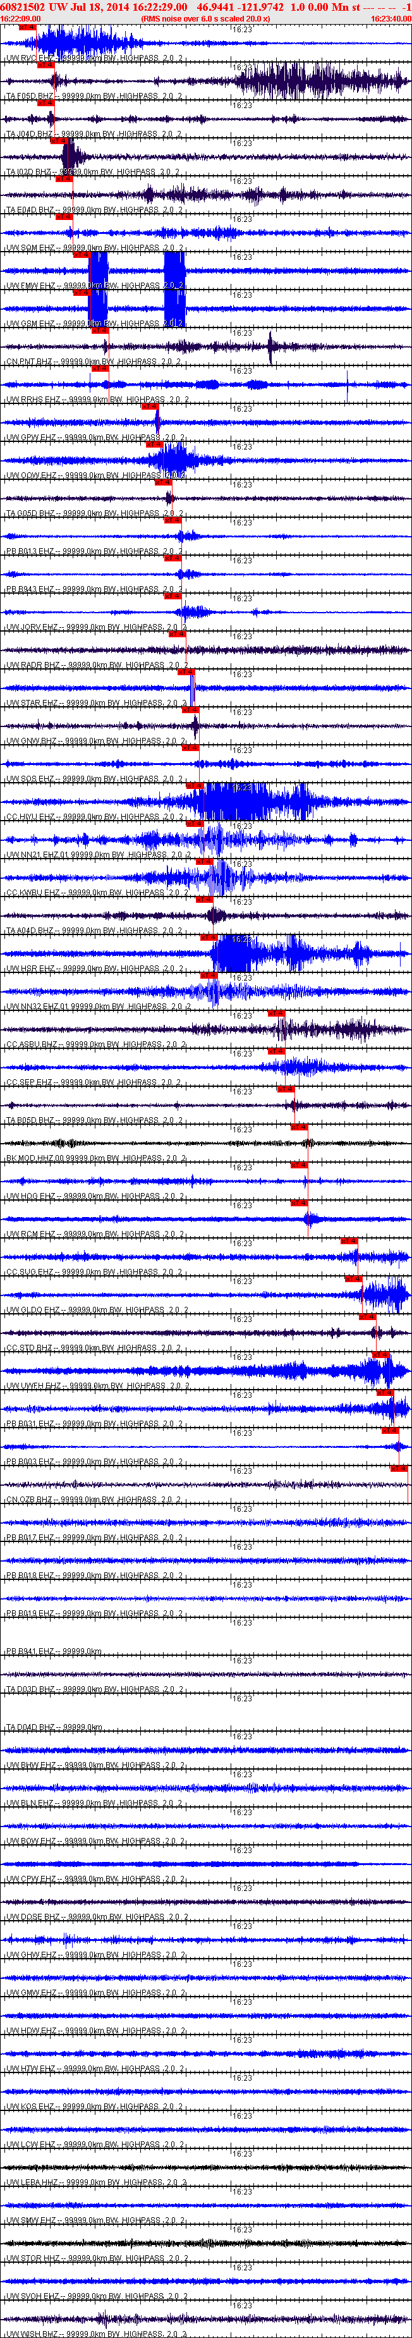Screen dimensions: 412x2338
Task: Select station label CC SEP EHZ
Action: click(x=30, y=1083)
